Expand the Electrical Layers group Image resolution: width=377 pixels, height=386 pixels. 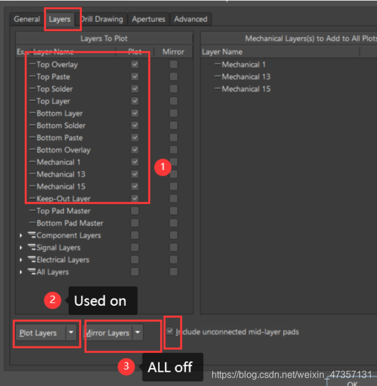(21, 260)
